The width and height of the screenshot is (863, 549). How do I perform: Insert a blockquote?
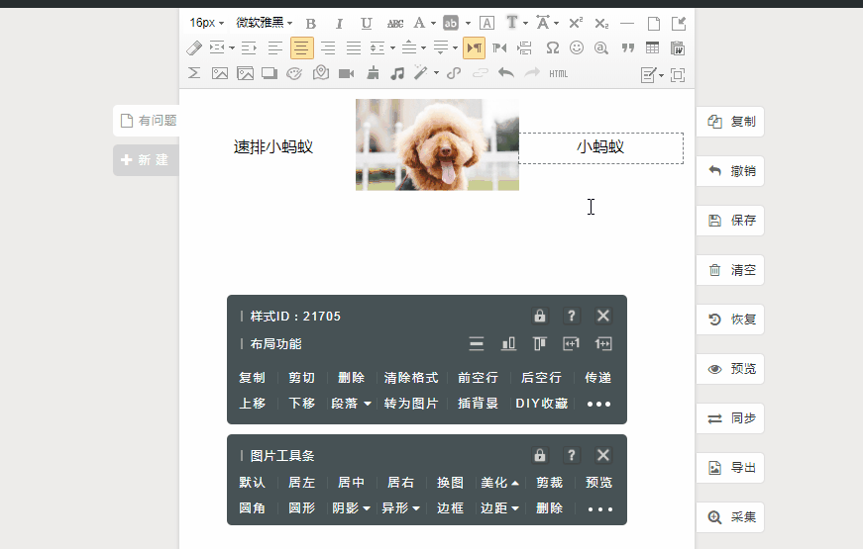628,48
